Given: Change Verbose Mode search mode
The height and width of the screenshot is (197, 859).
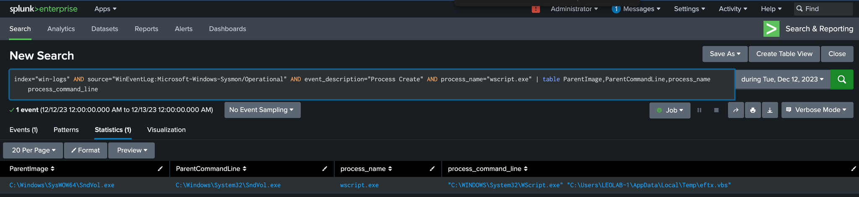Looking at the screenshot, I should point(817,110).
